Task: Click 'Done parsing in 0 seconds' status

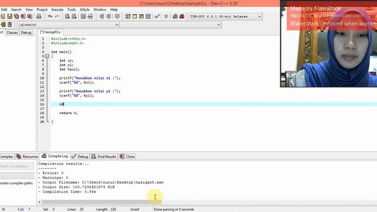Action: point(174,210)
